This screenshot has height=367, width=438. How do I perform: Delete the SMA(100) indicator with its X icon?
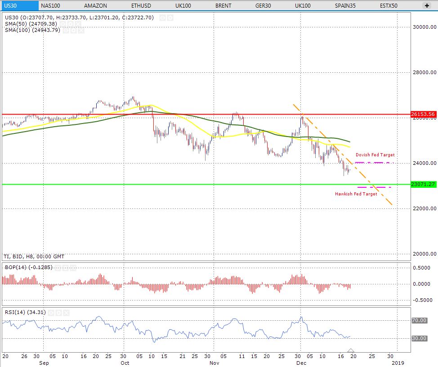(80, 30)
